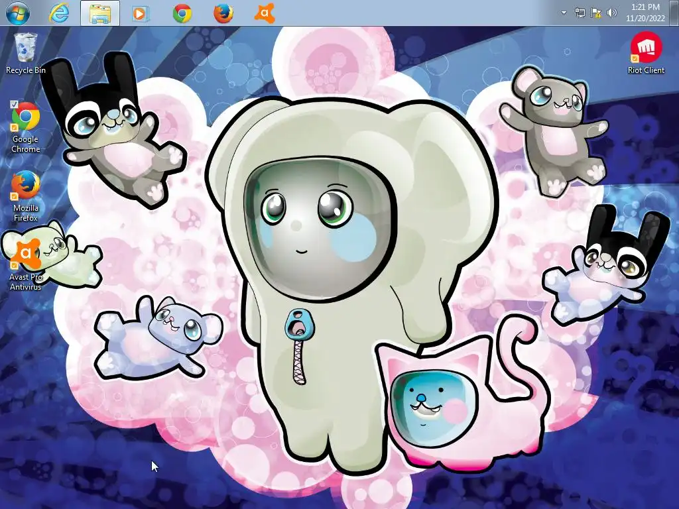Image resolution: width=679 pixels, height=509 pixels.
Task: Open the volume speaker tray icon
Action: 611,13
